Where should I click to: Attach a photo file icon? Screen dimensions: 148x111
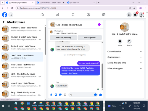tap(56, 95)
